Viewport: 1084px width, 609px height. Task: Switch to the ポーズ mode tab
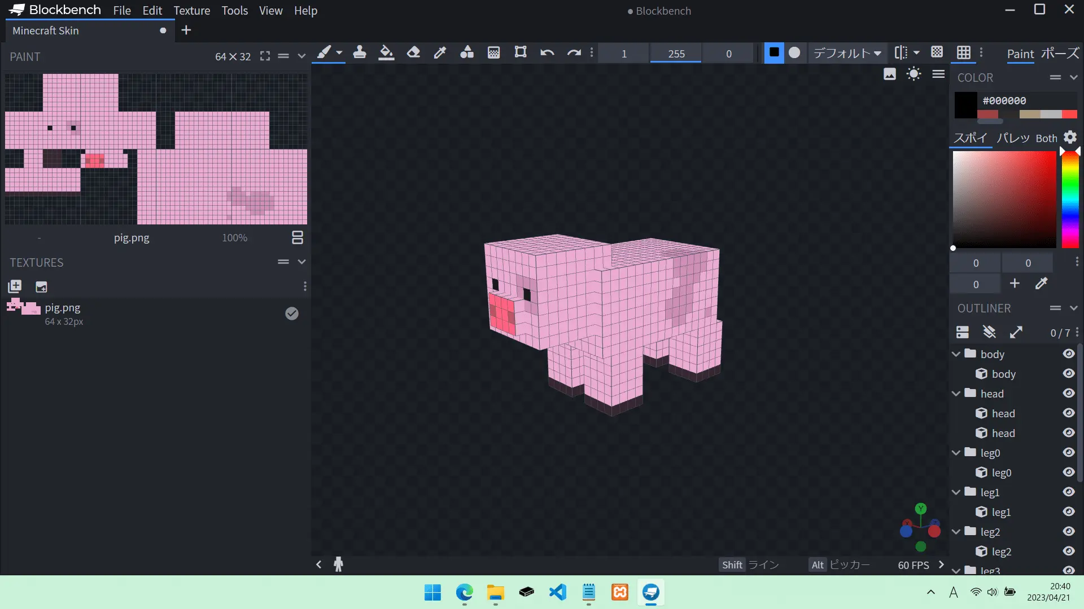point(1060,54)
